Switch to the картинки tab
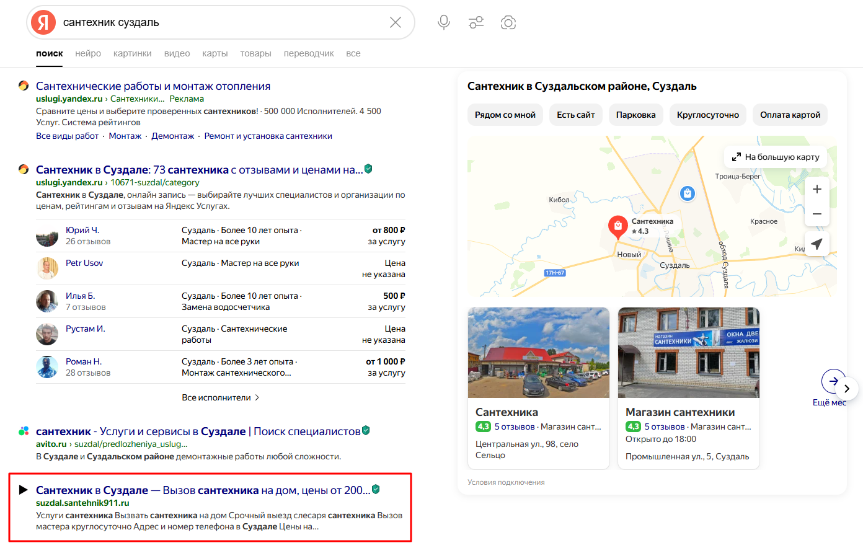Image resolution: width=863 pixels, height=548 pixels. [x=132, y=53]
